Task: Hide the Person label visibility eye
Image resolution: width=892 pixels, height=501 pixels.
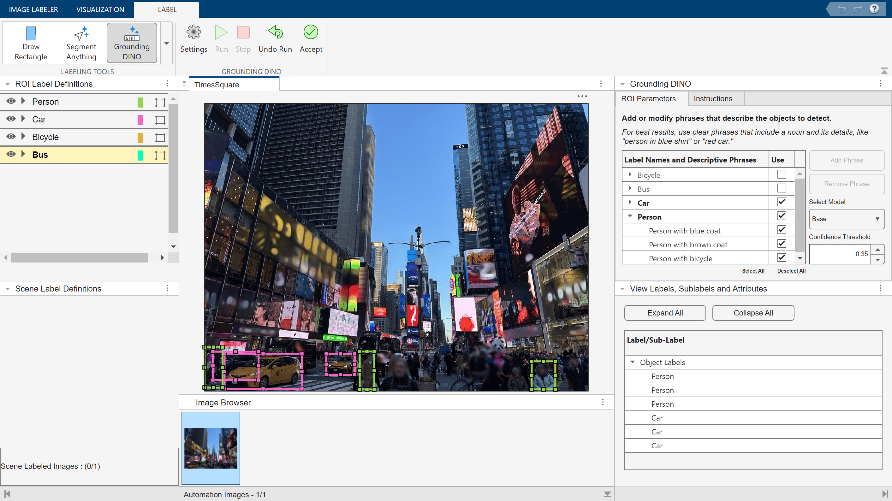Action: [11, 101]
